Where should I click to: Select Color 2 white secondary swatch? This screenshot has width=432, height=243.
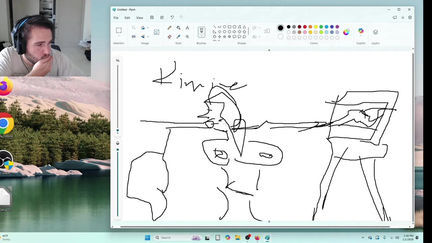(x=280, y=36)
